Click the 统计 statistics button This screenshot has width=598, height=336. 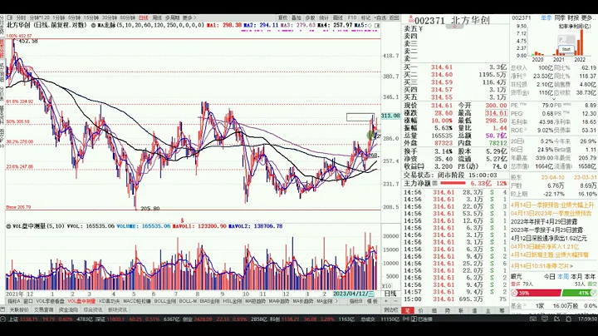pyautogui.click(x=324, y=18)
